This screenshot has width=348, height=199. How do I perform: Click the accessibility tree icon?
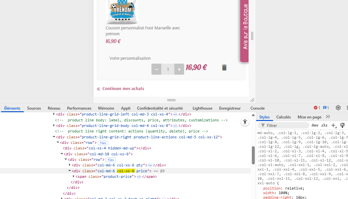click(x=245, y=122)
